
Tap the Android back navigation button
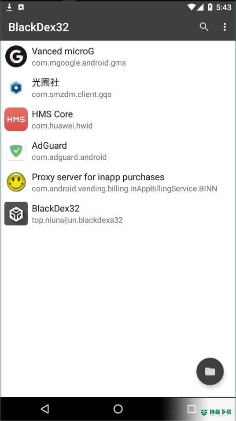(45, 409)
